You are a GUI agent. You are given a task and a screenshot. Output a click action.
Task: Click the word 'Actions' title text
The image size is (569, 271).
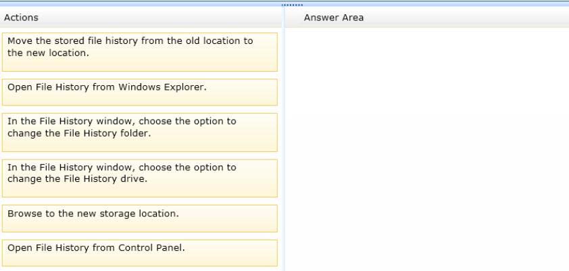coord(21,18)
